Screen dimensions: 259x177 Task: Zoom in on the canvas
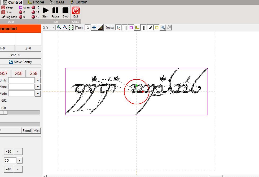tap(59, 28)
